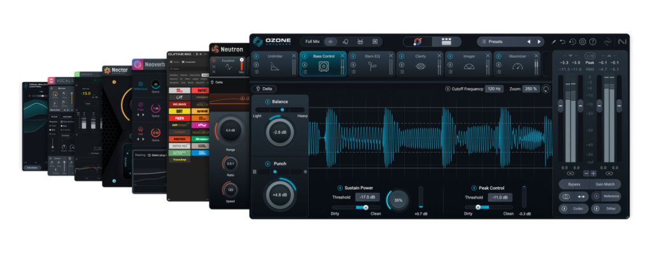
Task: Click the undo arrow in Ozone header
Action: click(563, 41)
